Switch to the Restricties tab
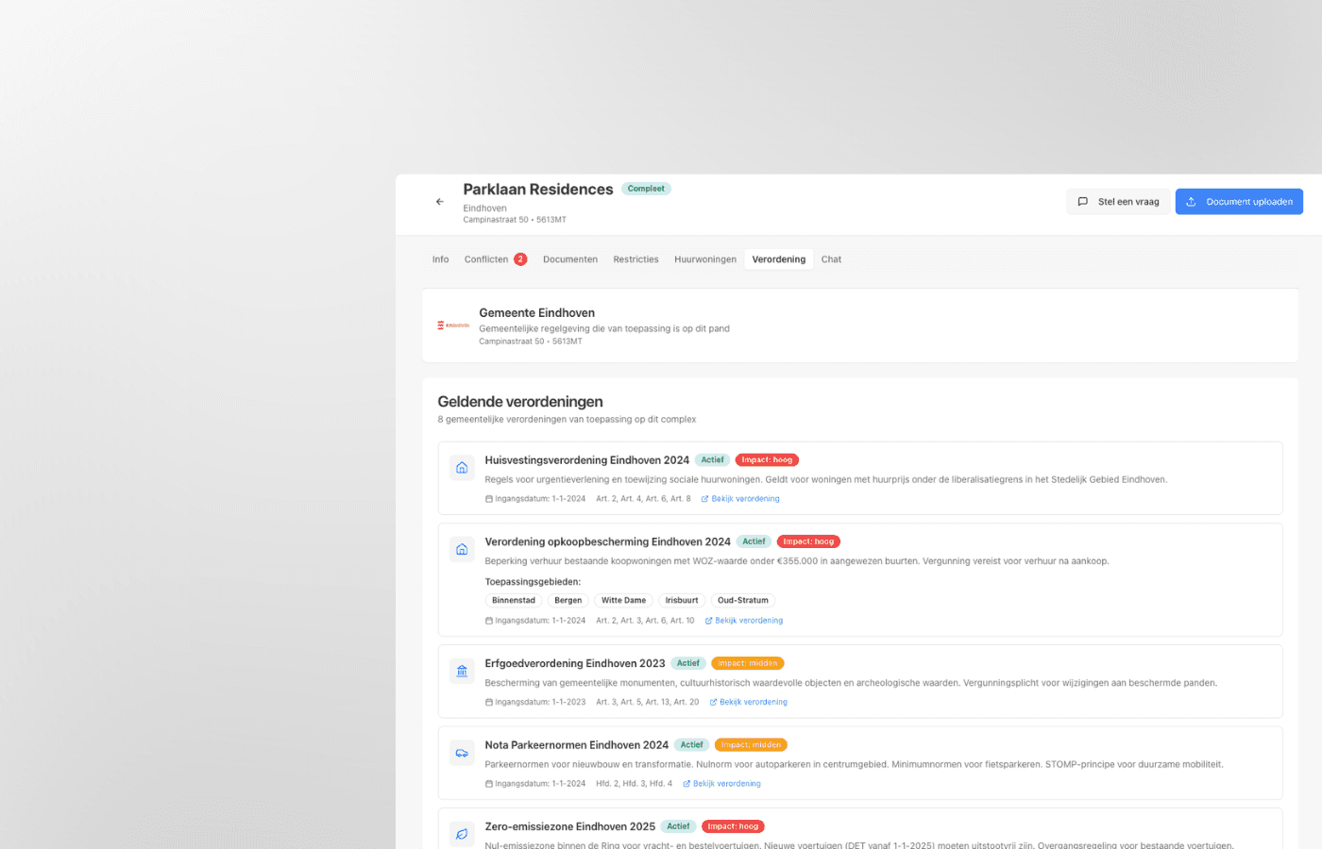The width and height of the screenshot is (1322, 849). click(636, 259)
